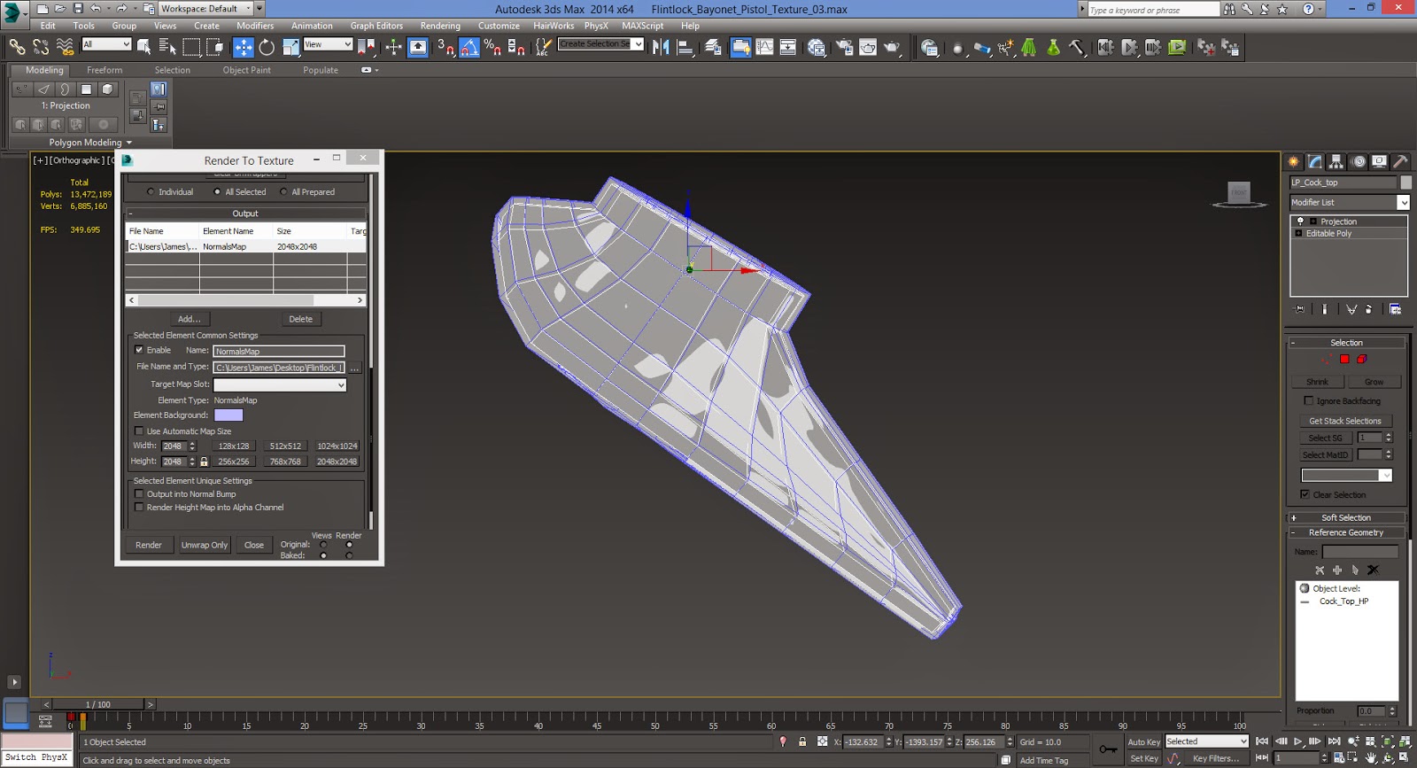Viewport: 1417px width, 768px height.
Task: Open the Rendering menu
Action: coord(440,26)
